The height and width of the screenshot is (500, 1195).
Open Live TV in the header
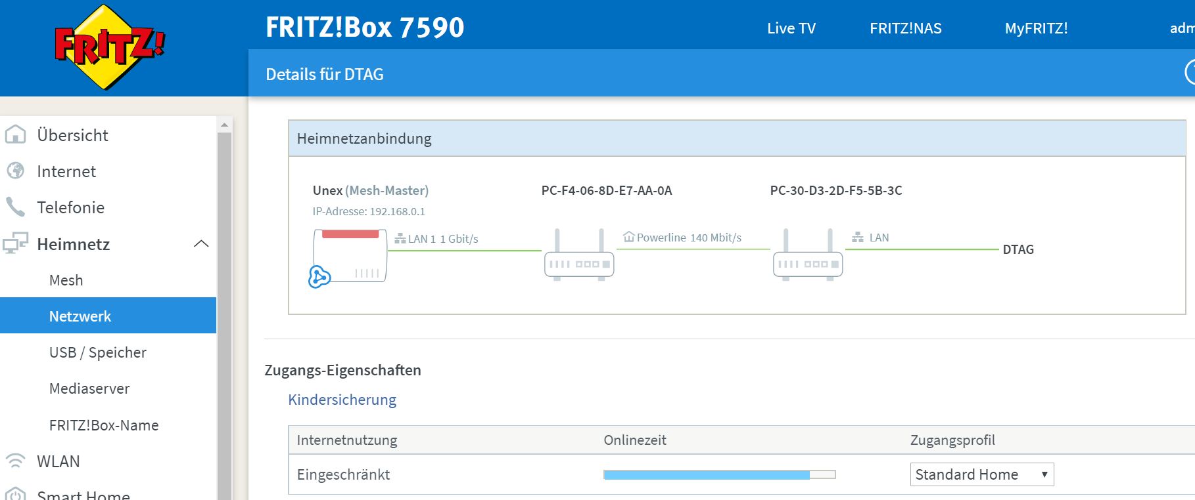[791, 28]
